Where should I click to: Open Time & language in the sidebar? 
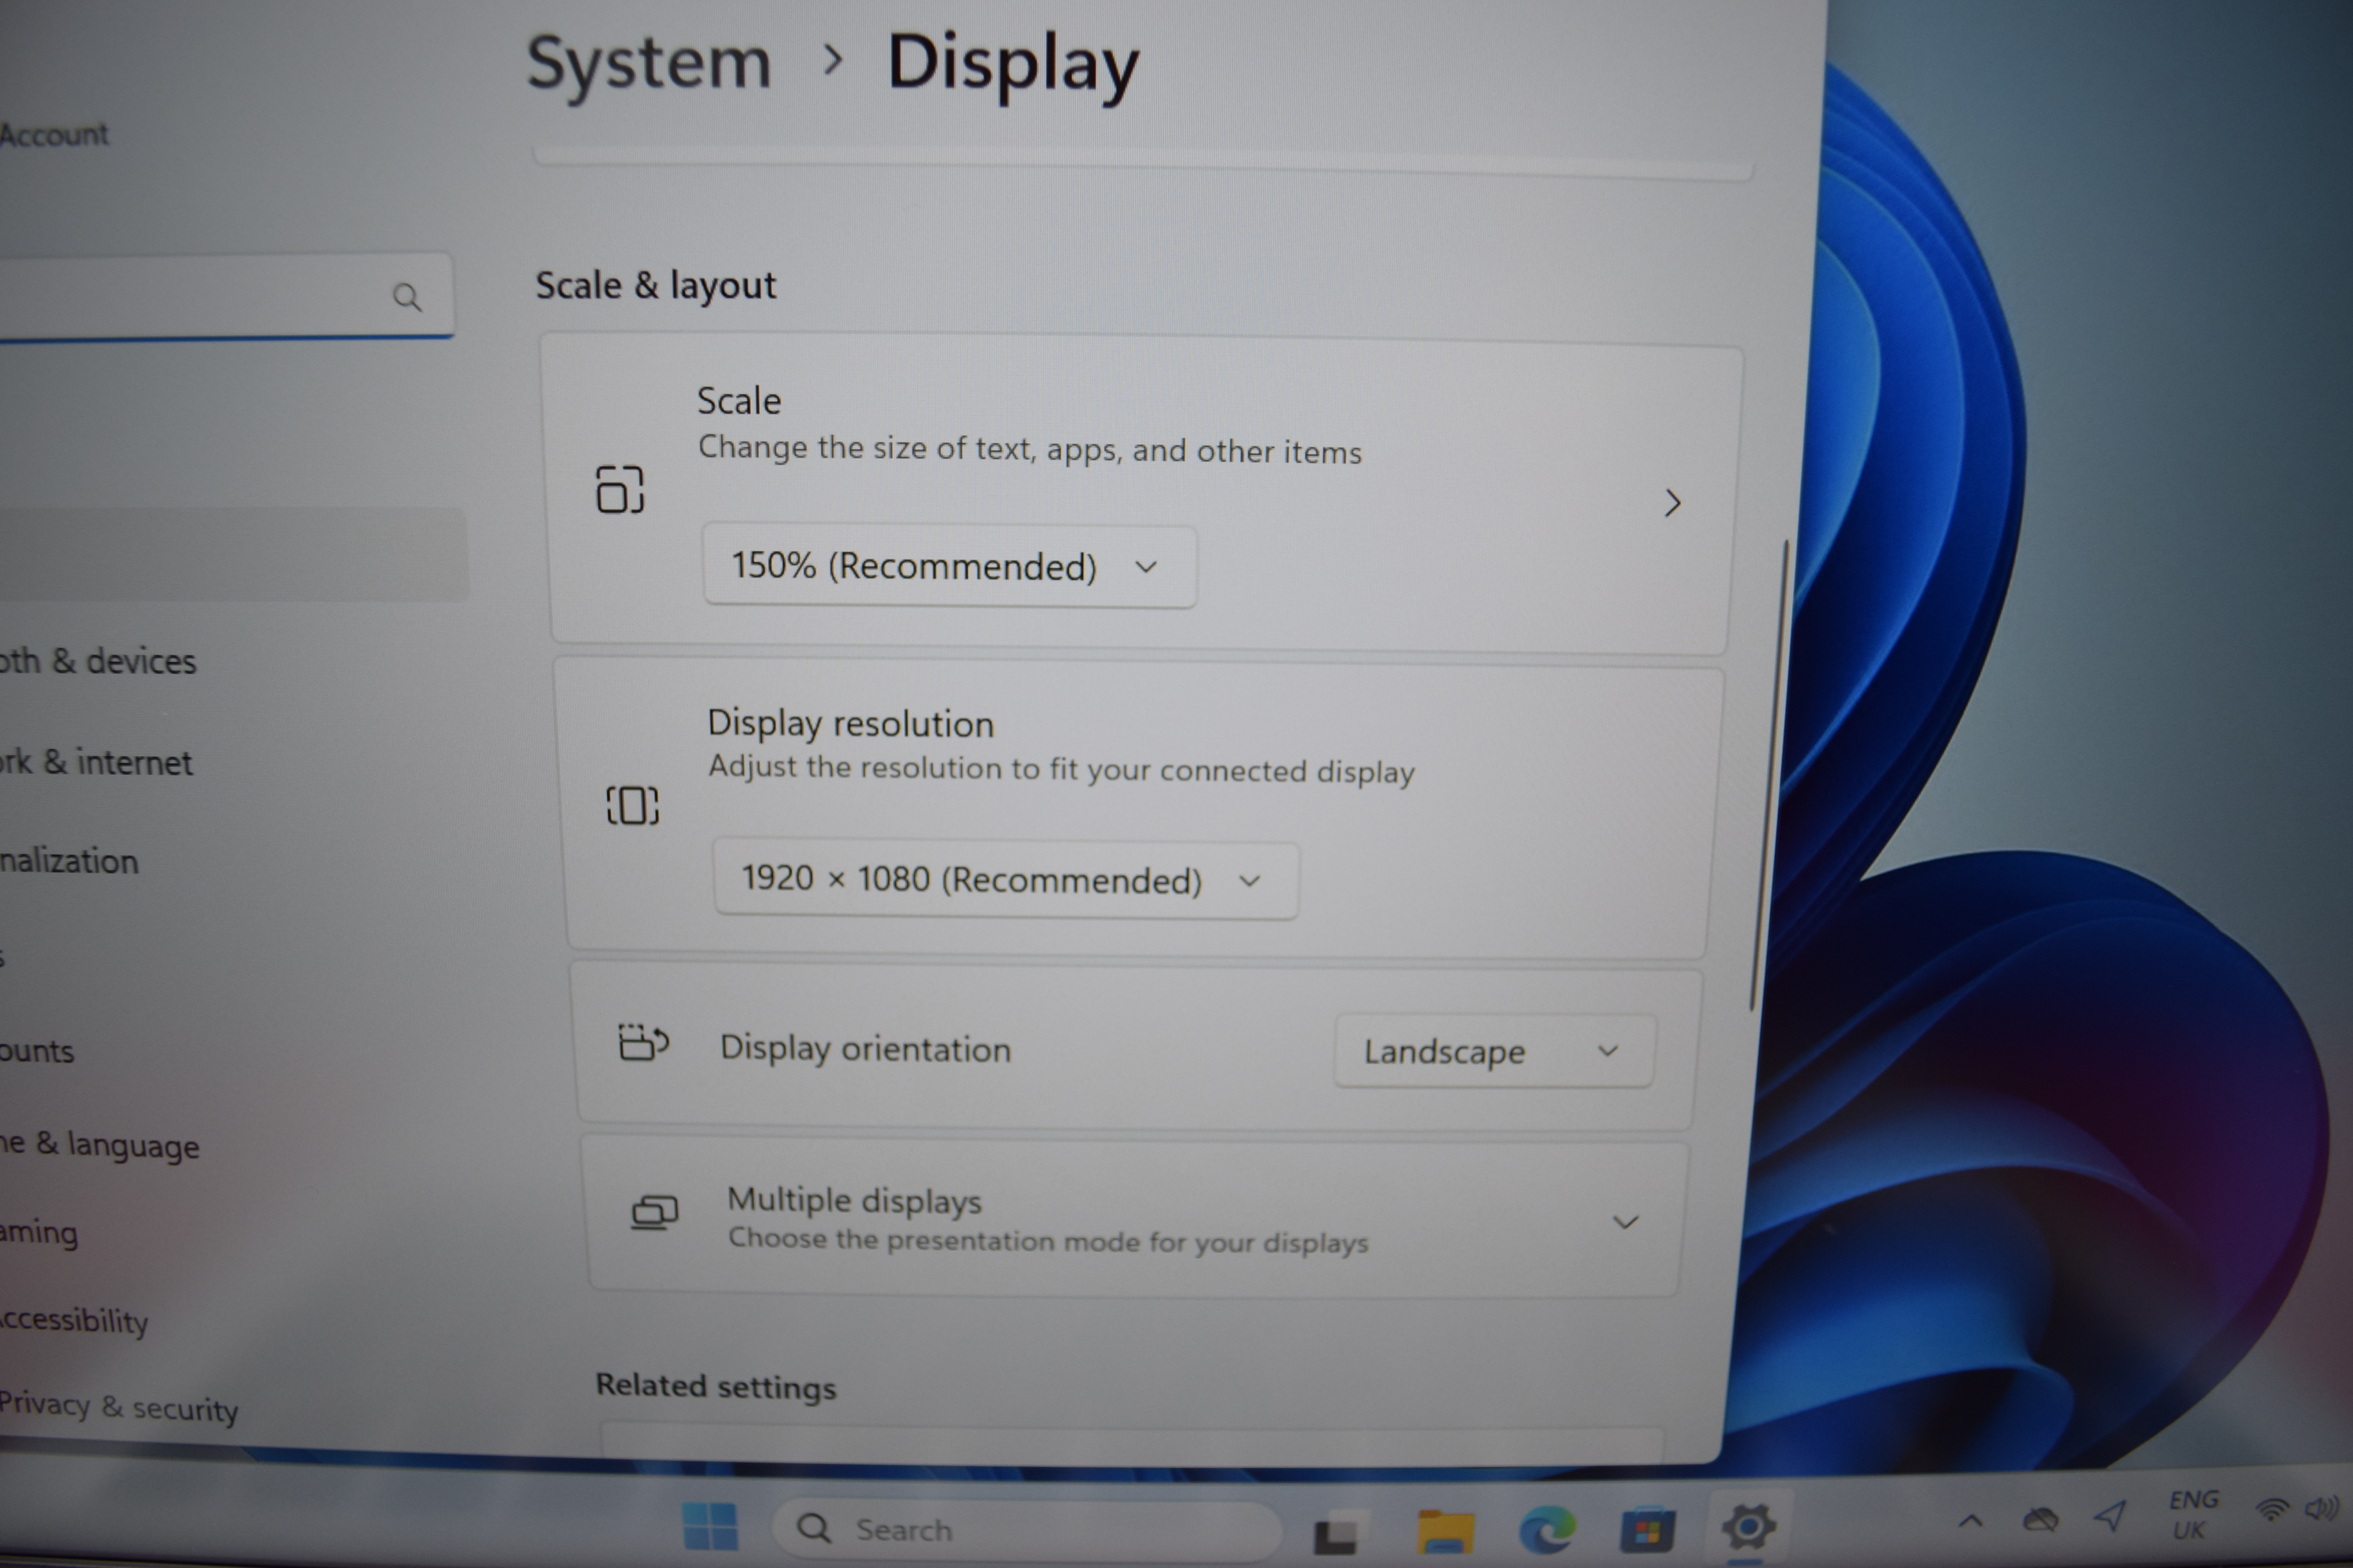click(x=99, y=1145)
